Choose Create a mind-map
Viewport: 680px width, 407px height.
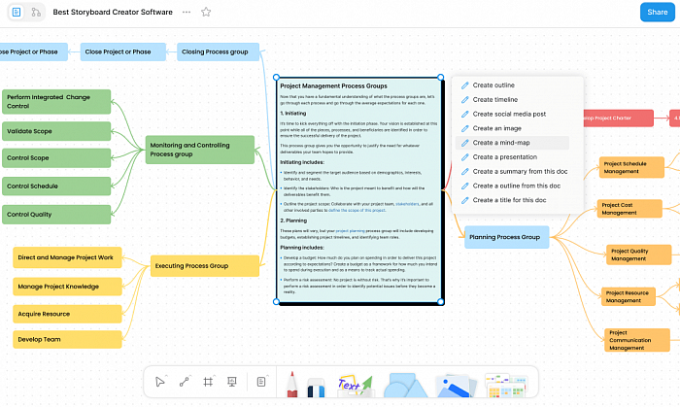(512, 143)
